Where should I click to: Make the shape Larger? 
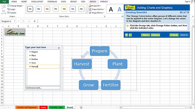pos(11,9)
